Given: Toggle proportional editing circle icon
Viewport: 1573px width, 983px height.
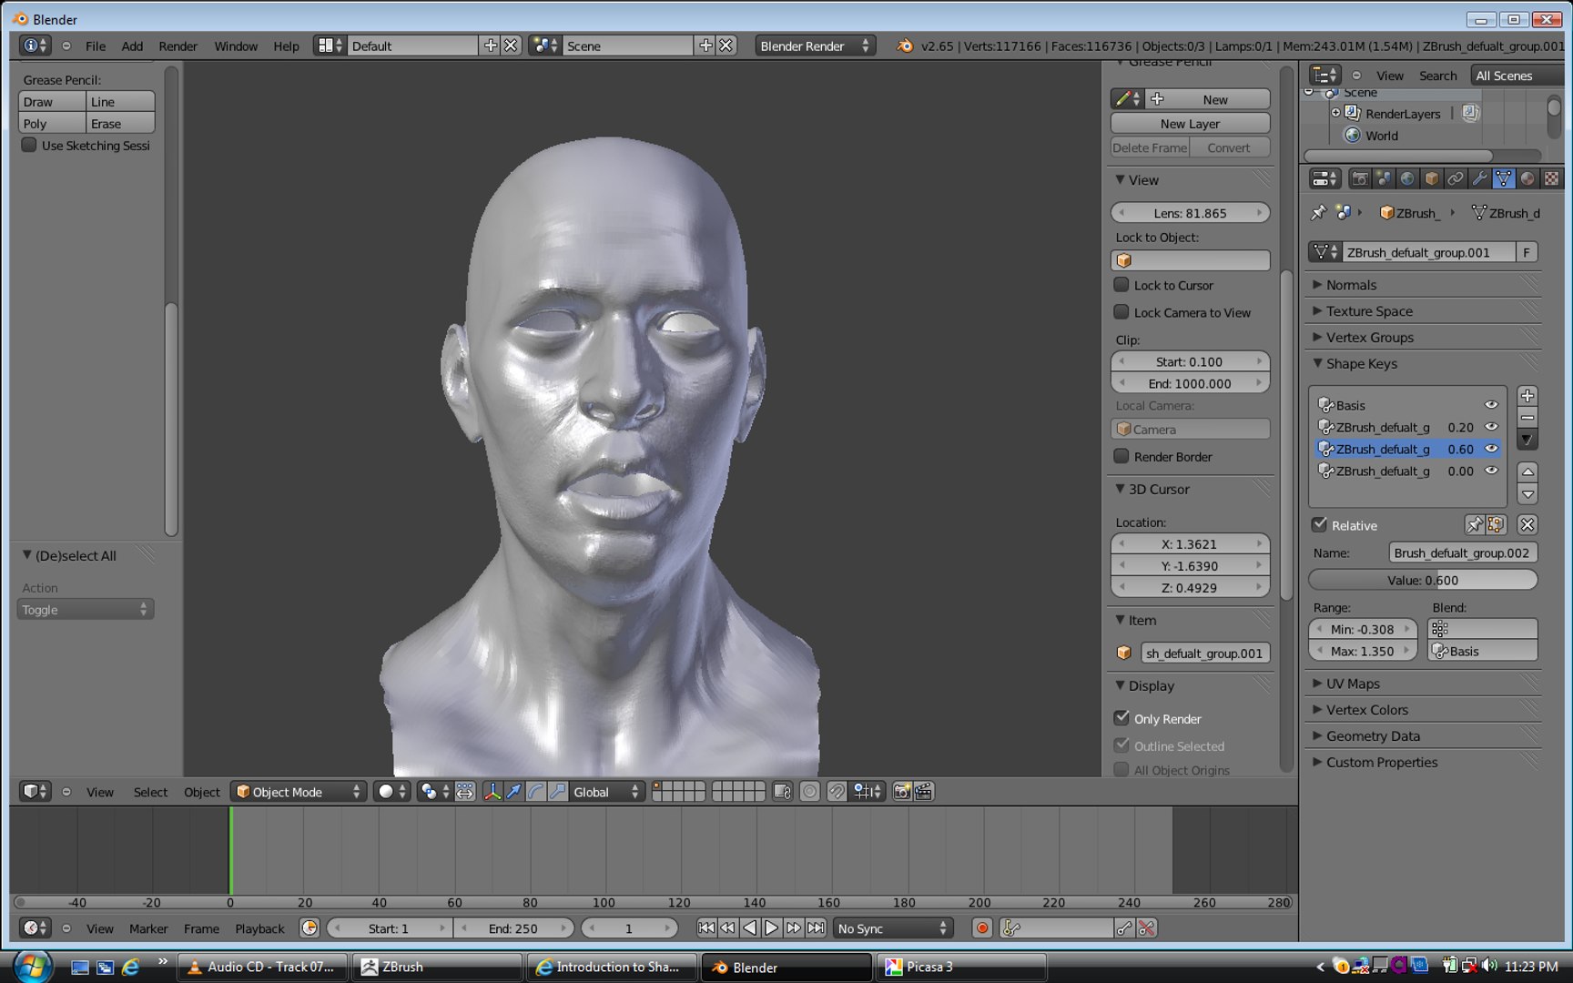Looking at the screenshot, I should [809, 792].
